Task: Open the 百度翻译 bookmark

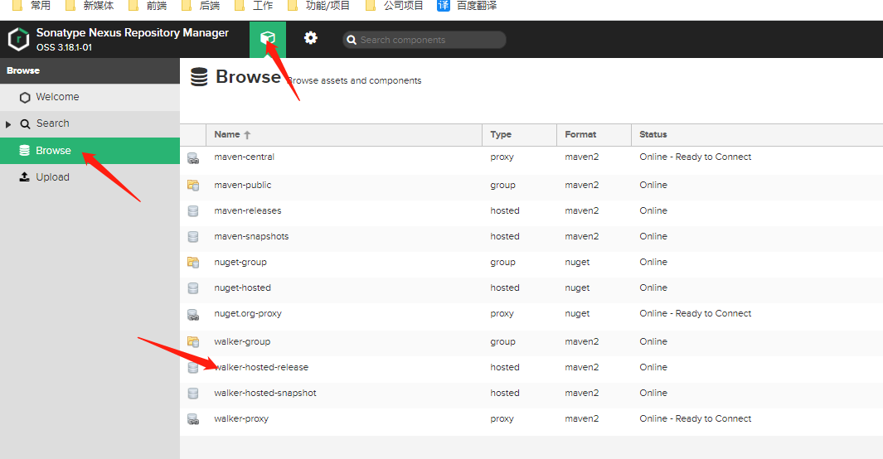Action: pos(468,6)
